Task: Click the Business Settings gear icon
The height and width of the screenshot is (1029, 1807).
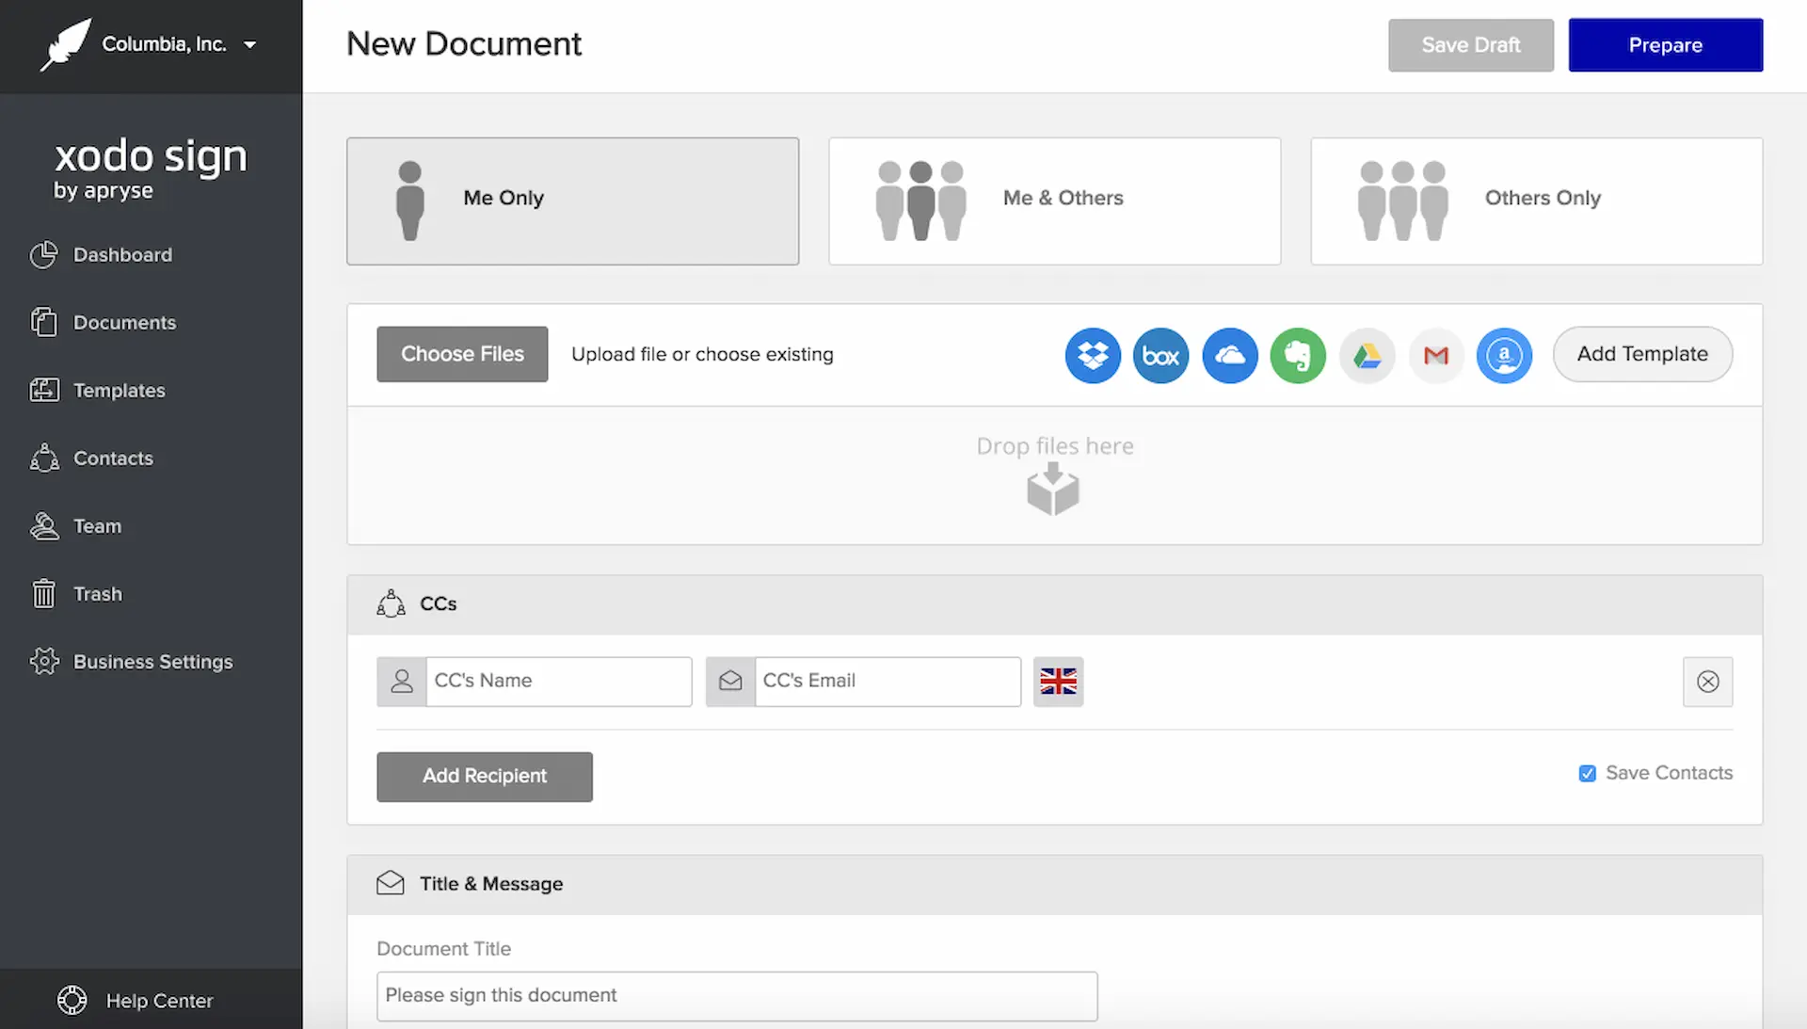Action: coord(43,661)
